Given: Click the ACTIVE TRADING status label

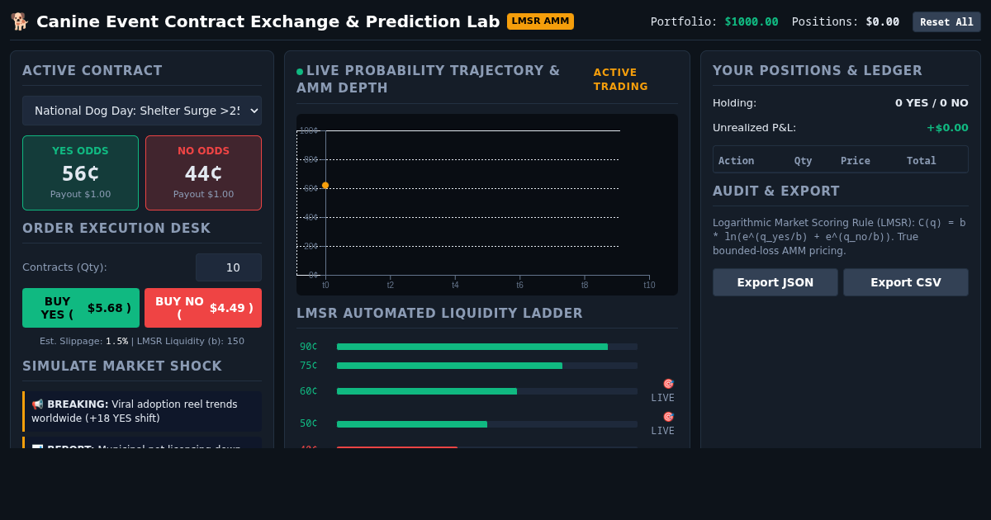Looking at the screenshot, I should point(621,79).
